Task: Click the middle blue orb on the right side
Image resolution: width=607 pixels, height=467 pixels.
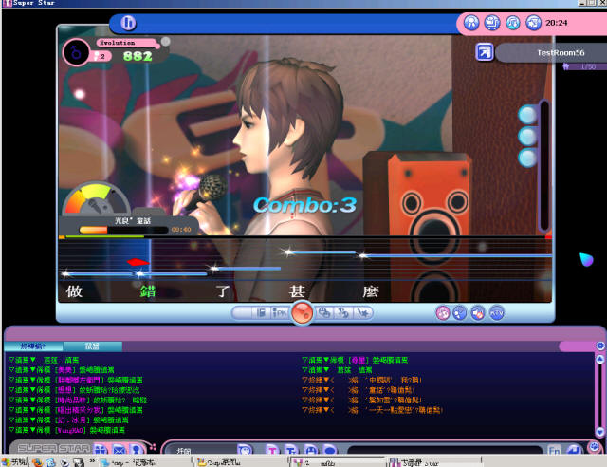Action: pos(527,137)
